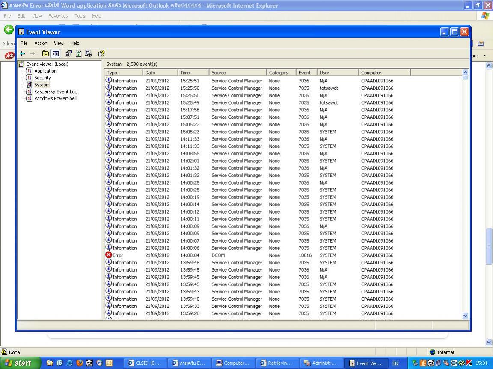
Task: Select the Application log in tree
Action: [x=45, y=71]
